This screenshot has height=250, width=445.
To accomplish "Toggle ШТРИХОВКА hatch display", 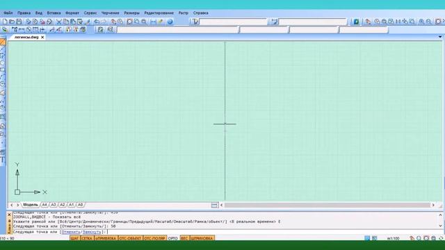I will (x=202, y=238).
